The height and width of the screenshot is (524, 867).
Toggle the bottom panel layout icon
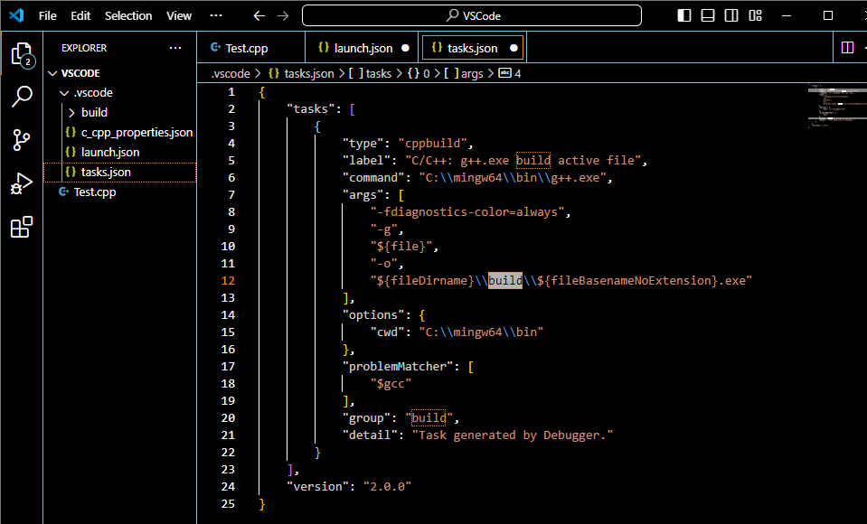coord(708,15)
